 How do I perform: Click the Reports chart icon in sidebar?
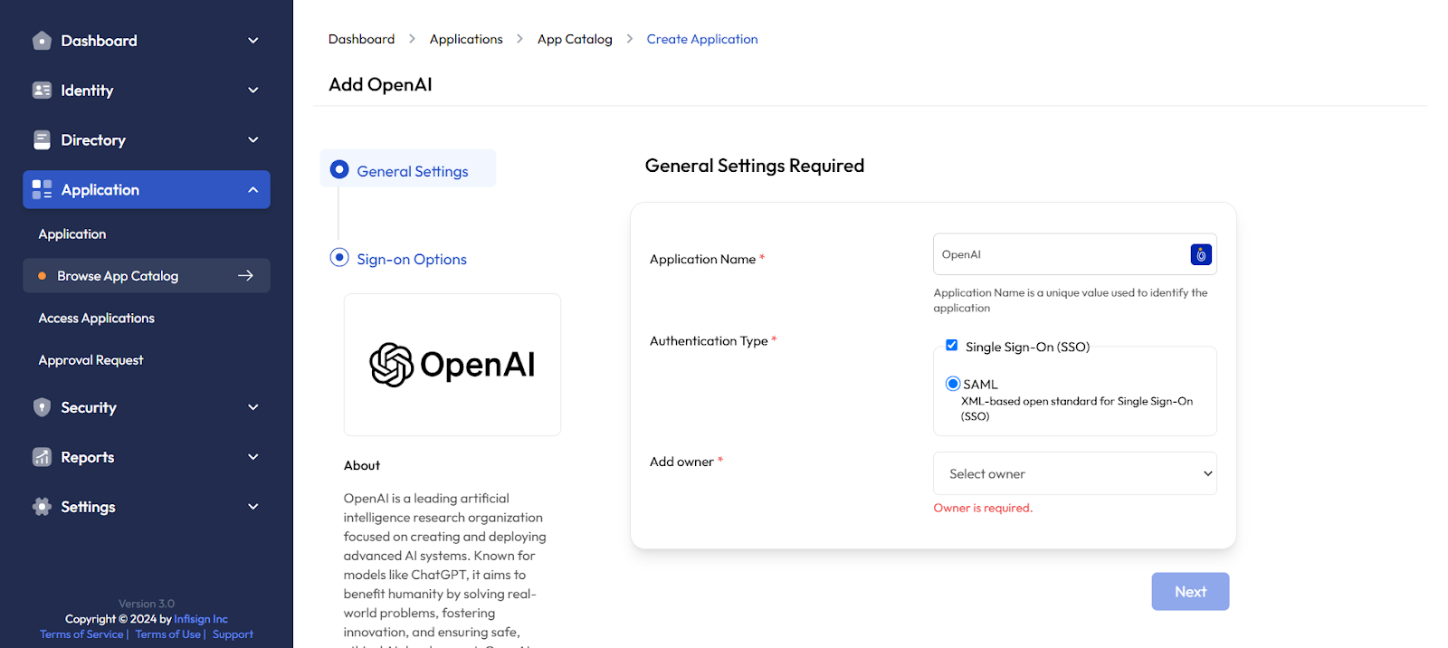[42, 457]
